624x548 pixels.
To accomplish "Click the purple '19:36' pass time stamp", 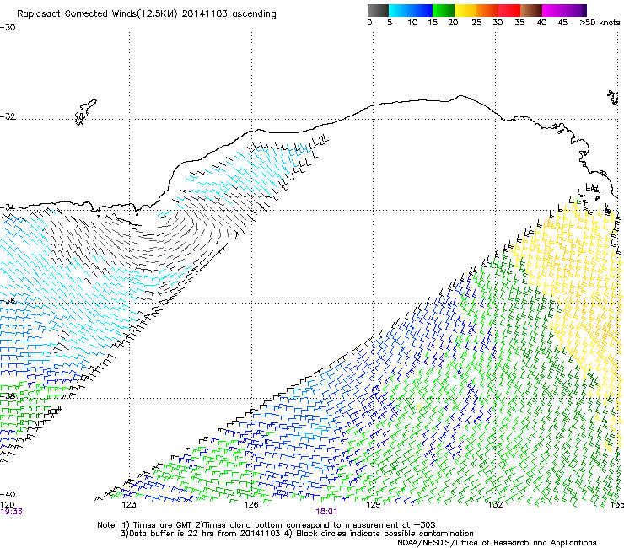I will coord(11,512).
